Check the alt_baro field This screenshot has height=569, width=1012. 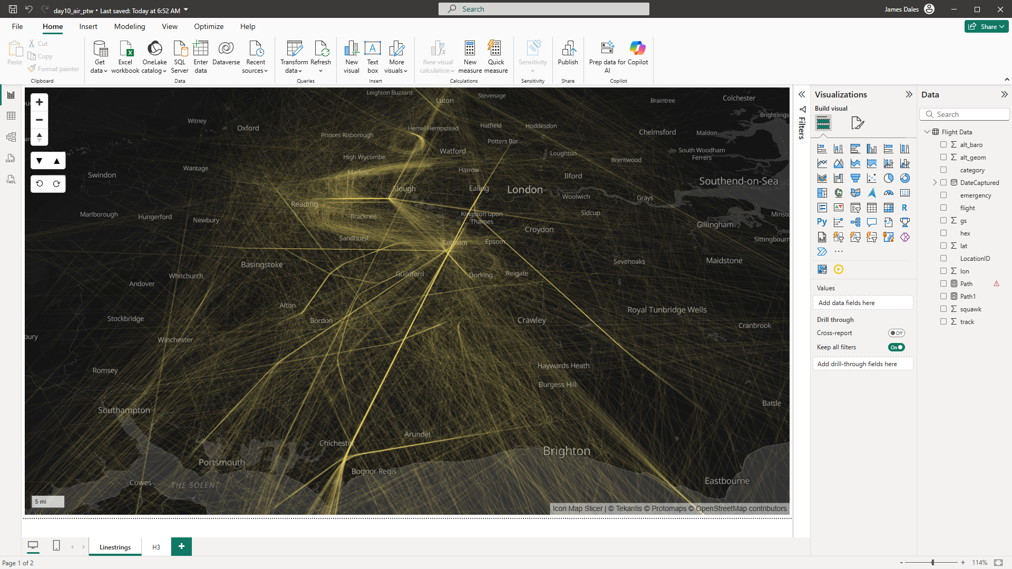(943, 144)
